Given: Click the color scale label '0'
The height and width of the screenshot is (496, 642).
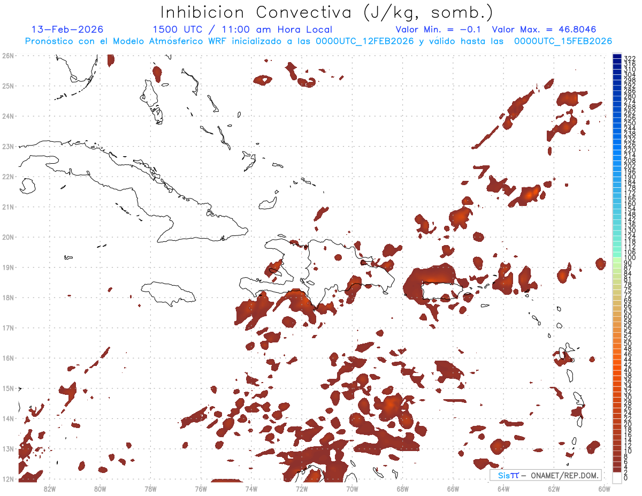Looking at the screenshot, I should (x=626, y=478).
